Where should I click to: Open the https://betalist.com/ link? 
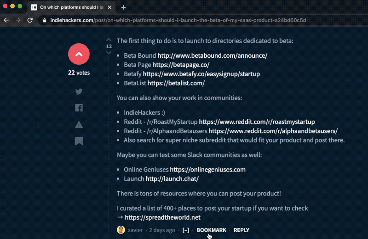(176, 83)
